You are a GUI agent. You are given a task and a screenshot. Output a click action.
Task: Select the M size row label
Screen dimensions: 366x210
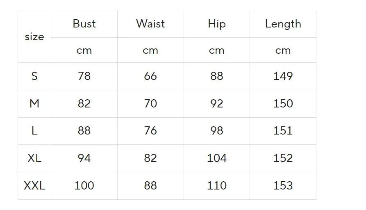(x=34, y=103)
